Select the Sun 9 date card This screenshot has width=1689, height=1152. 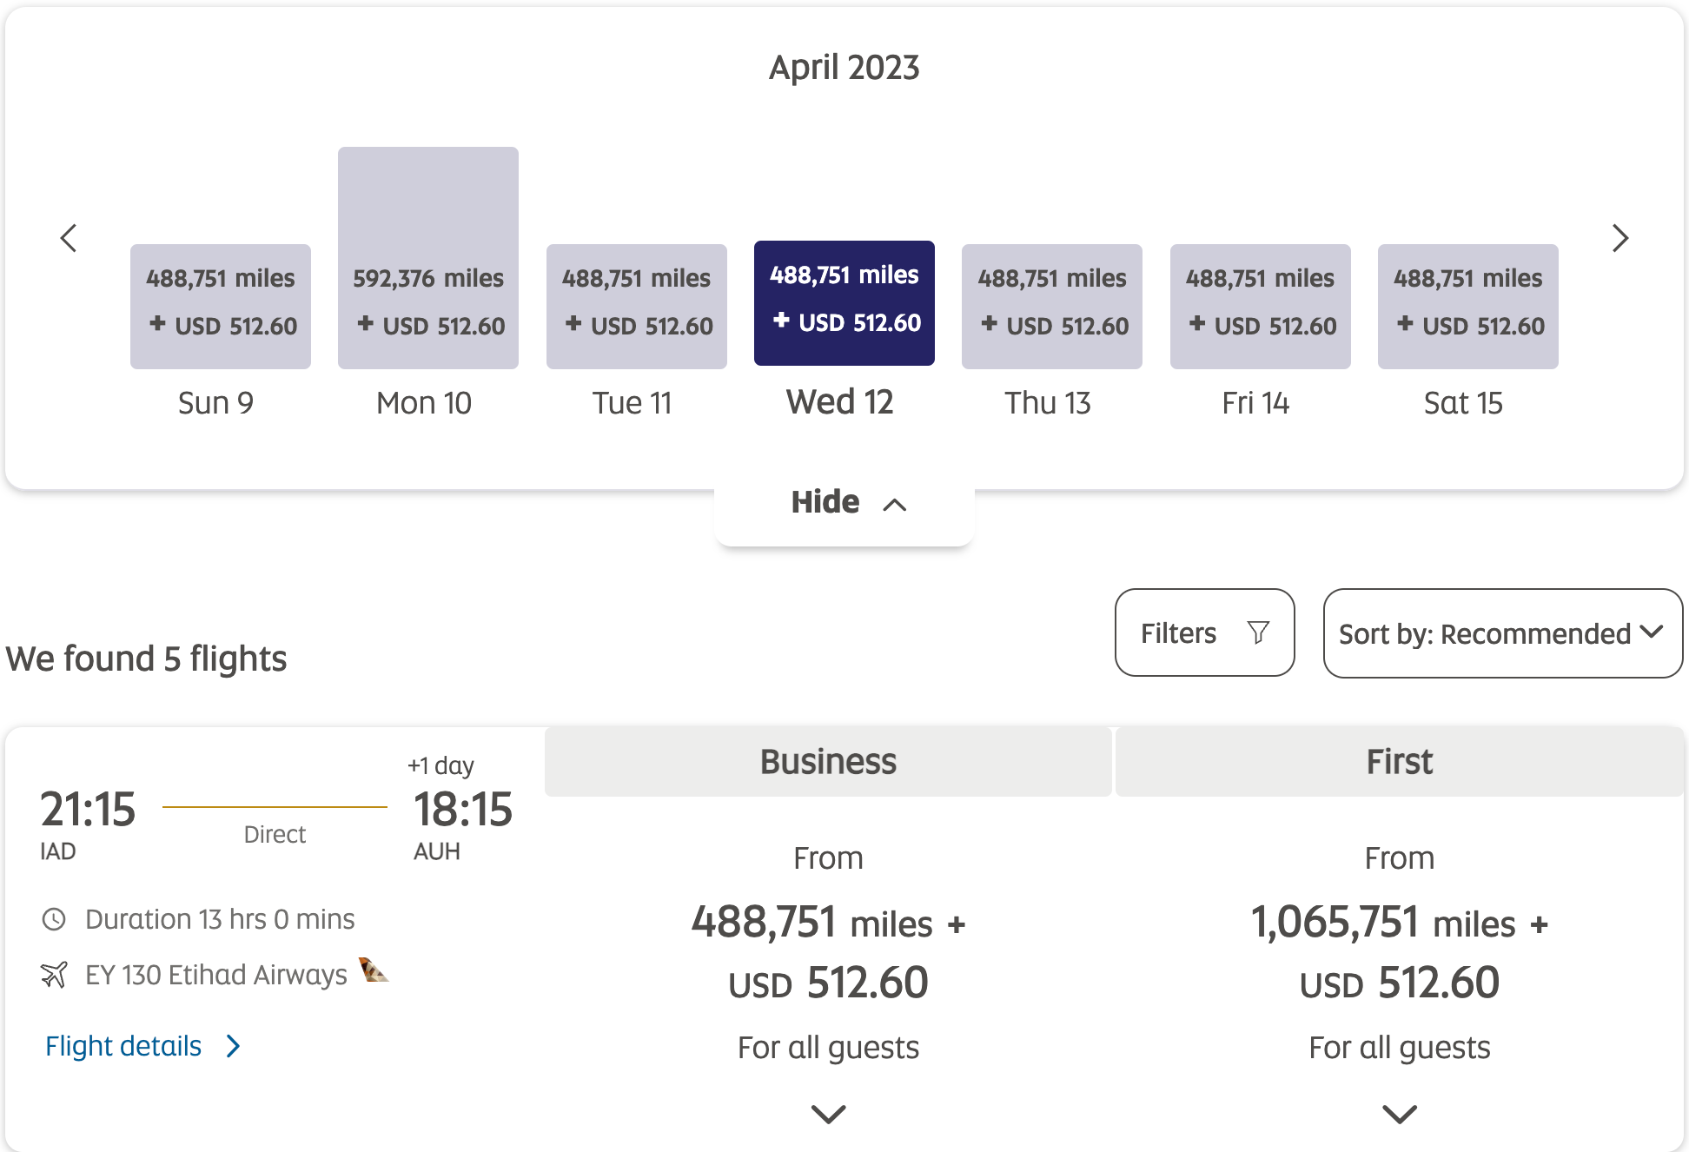coord(220,305)
